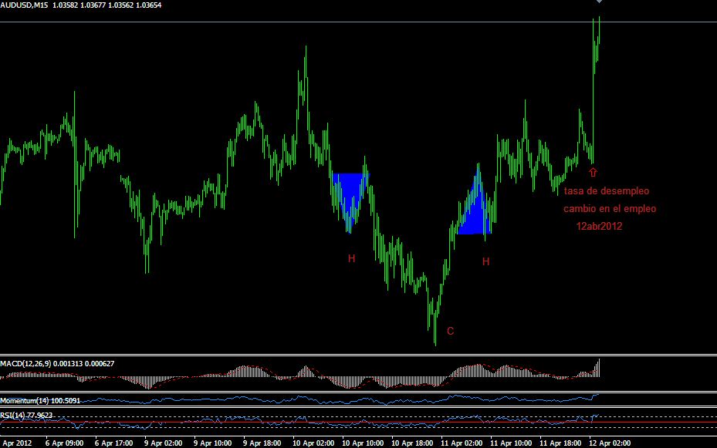Click the 'H' label under inverted triangle

click(x=351, y=258)
